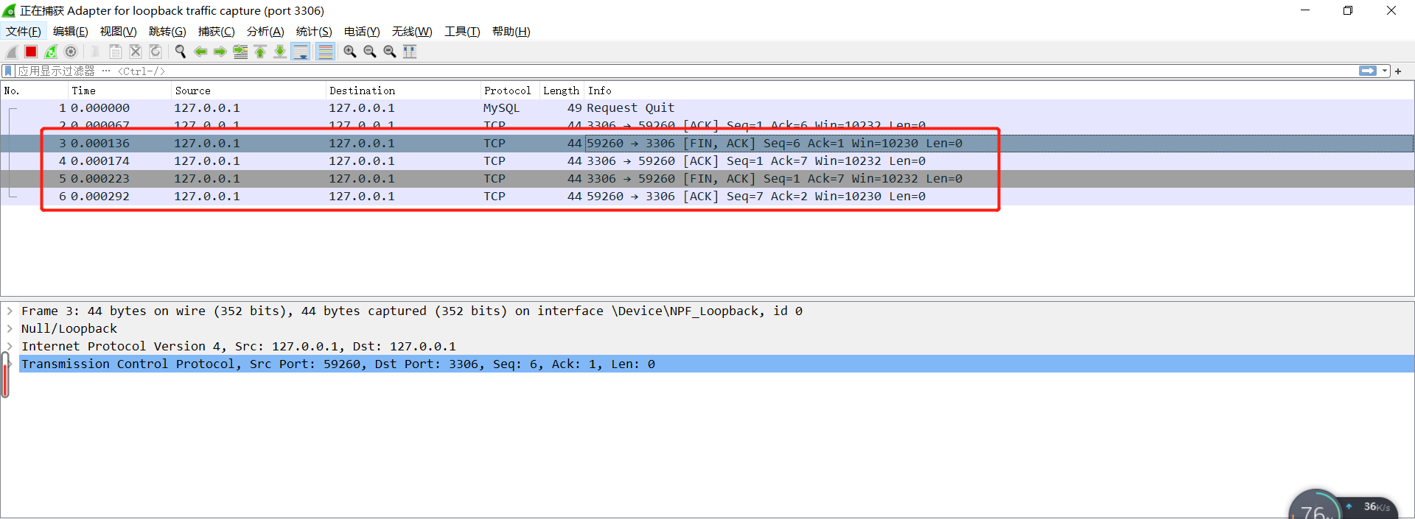Go forward to the next packet

click(x=220, y=52)
